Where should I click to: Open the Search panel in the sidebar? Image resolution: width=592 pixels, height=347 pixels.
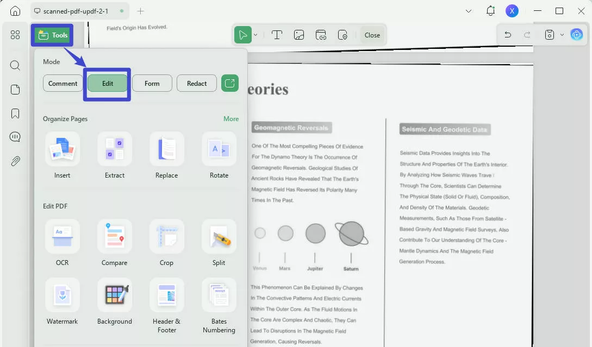pos(15,65)
